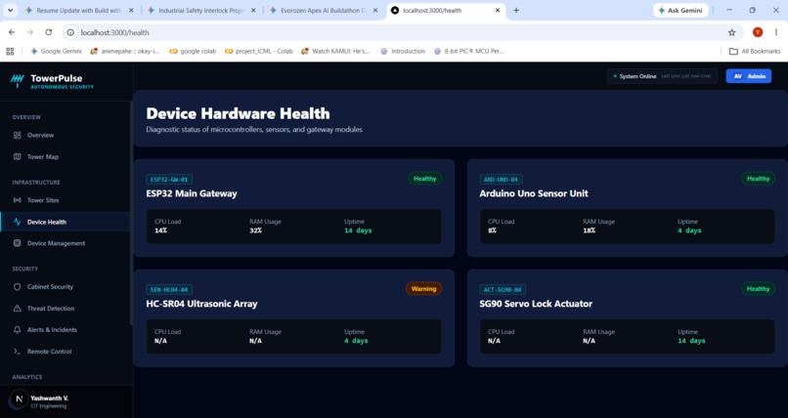Click the Cabinet Security shield icon

[17, 286]
